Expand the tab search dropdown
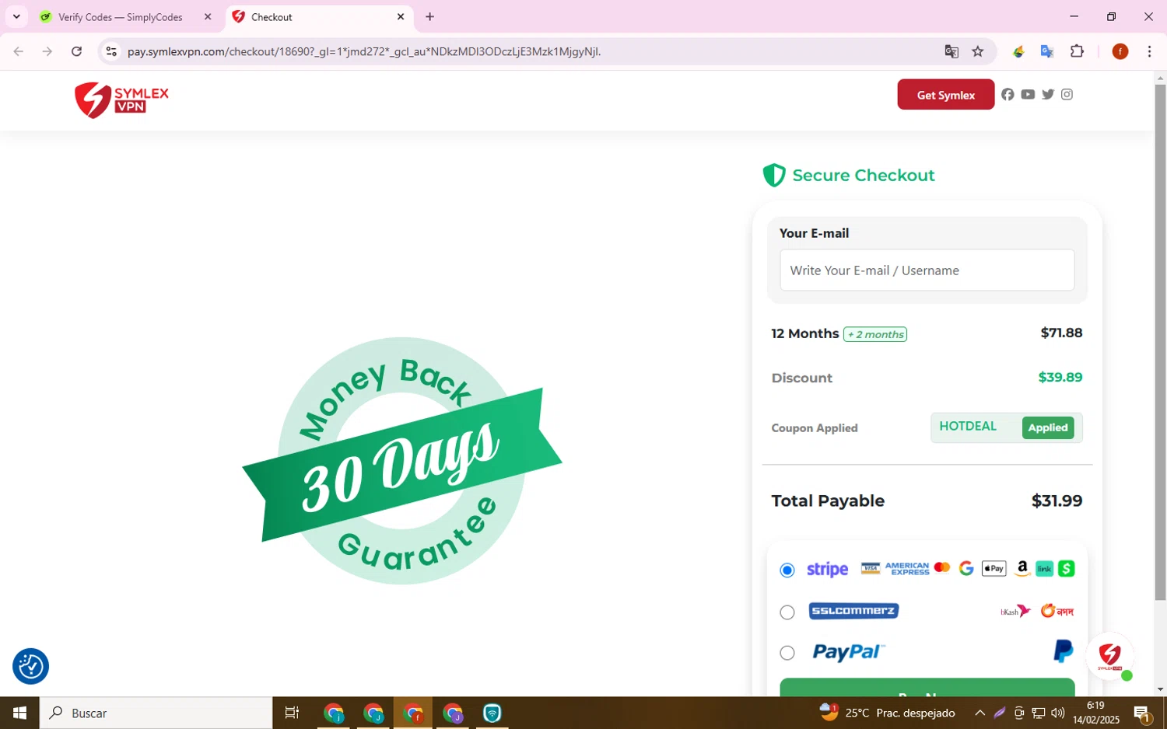The image size is (1167, 729). coord(16,16)
